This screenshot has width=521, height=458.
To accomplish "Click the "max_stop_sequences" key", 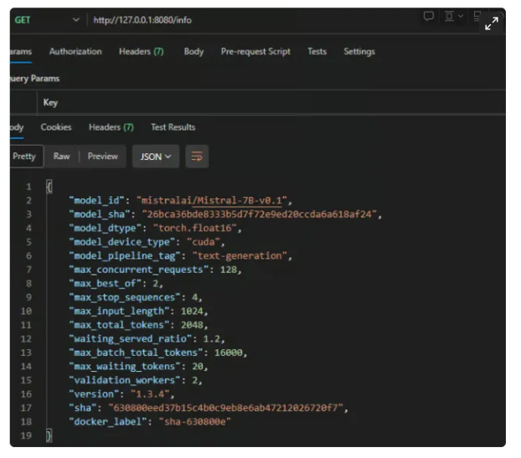I will pyautogui.click(x=125, y=297).
